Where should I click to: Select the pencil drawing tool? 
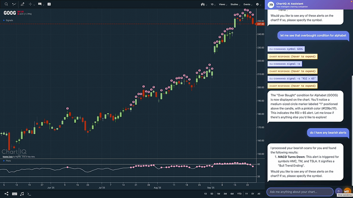[23, 4]
